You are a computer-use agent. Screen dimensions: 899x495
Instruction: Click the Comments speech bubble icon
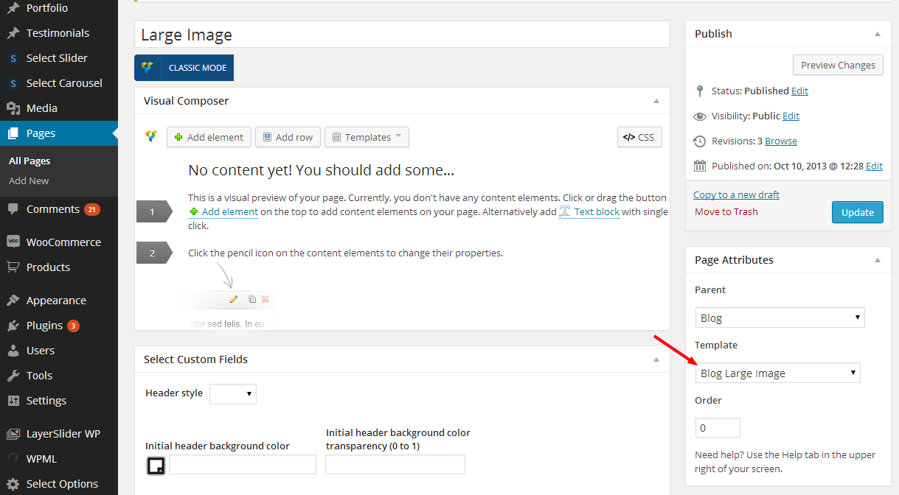(13, 209)
